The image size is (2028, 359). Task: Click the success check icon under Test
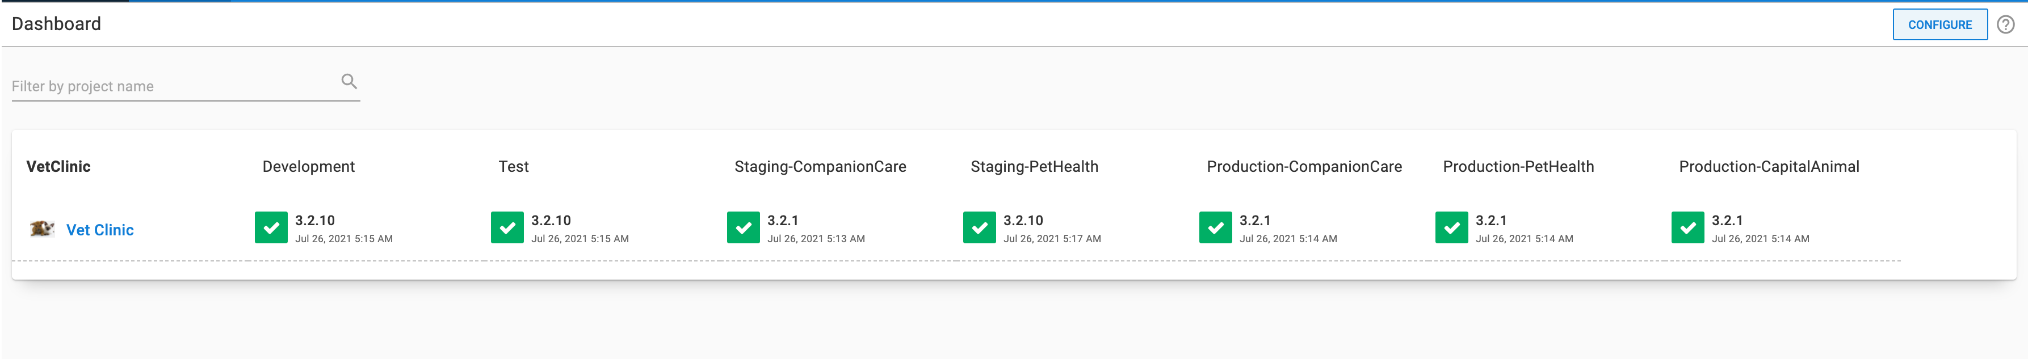[x=508, y=227]
